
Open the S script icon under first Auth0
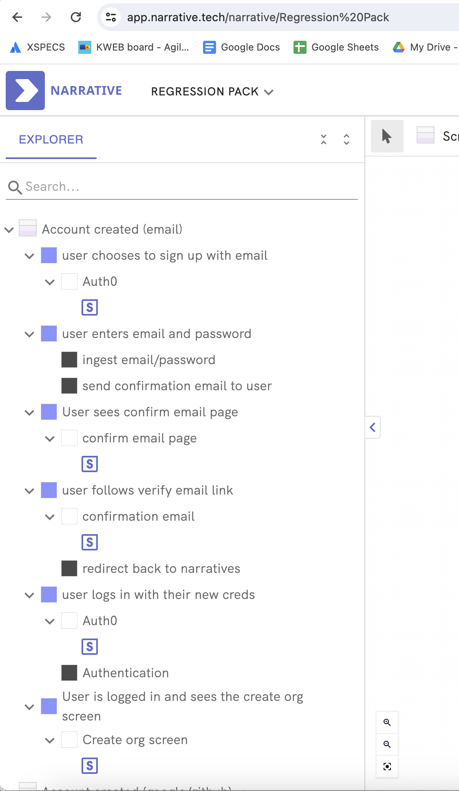(90, 307)
